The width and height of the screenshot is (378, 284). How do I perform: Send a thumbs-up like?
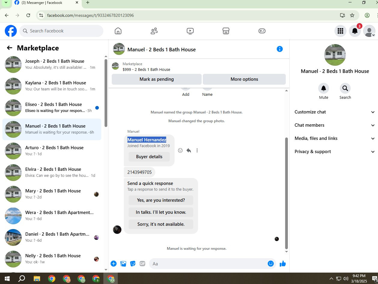click(283, 264)
